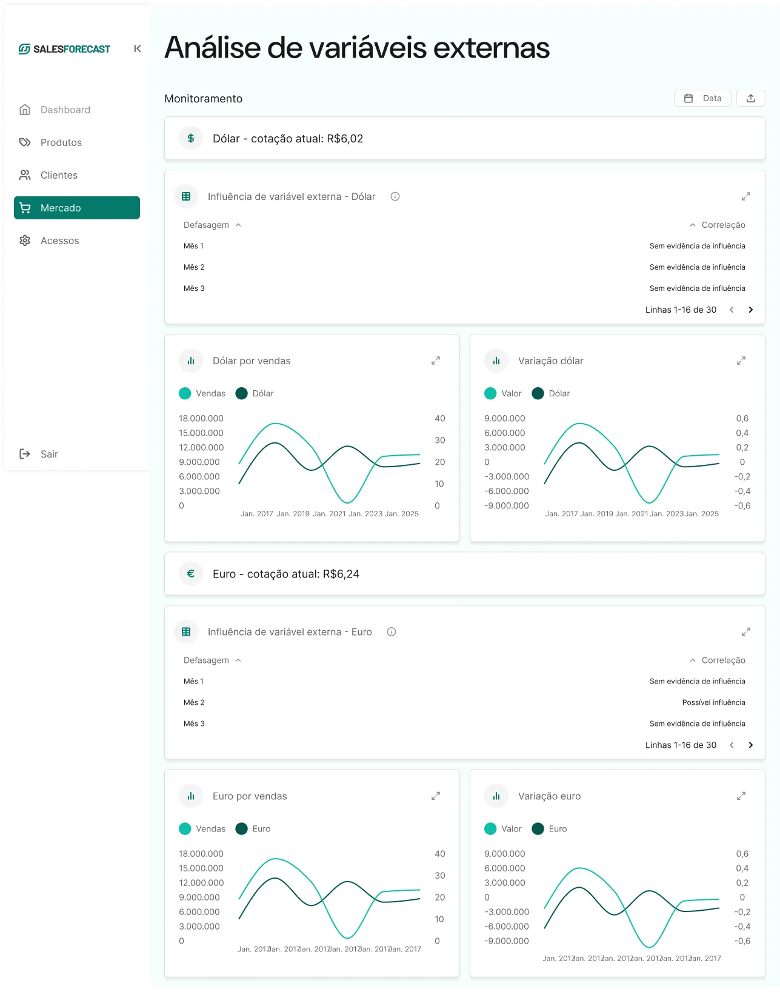Click 'Euro - cotação atual: R$6,24' banner
This screenshot has width=780, height=992.
465,573
